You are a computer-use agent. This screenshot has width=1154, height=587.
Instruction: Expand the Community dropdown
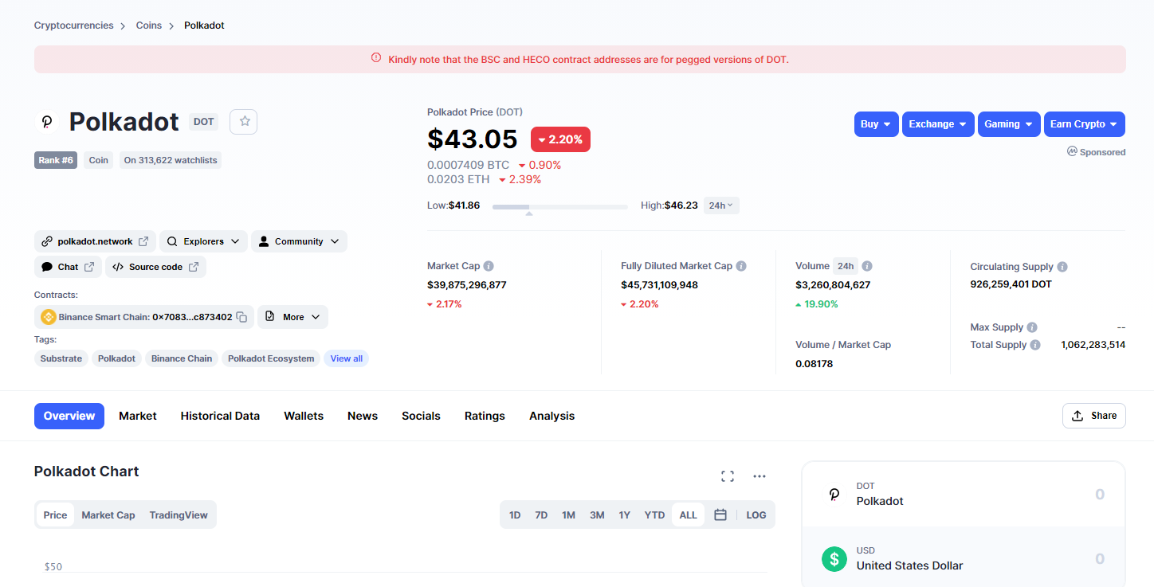[299, 241]
